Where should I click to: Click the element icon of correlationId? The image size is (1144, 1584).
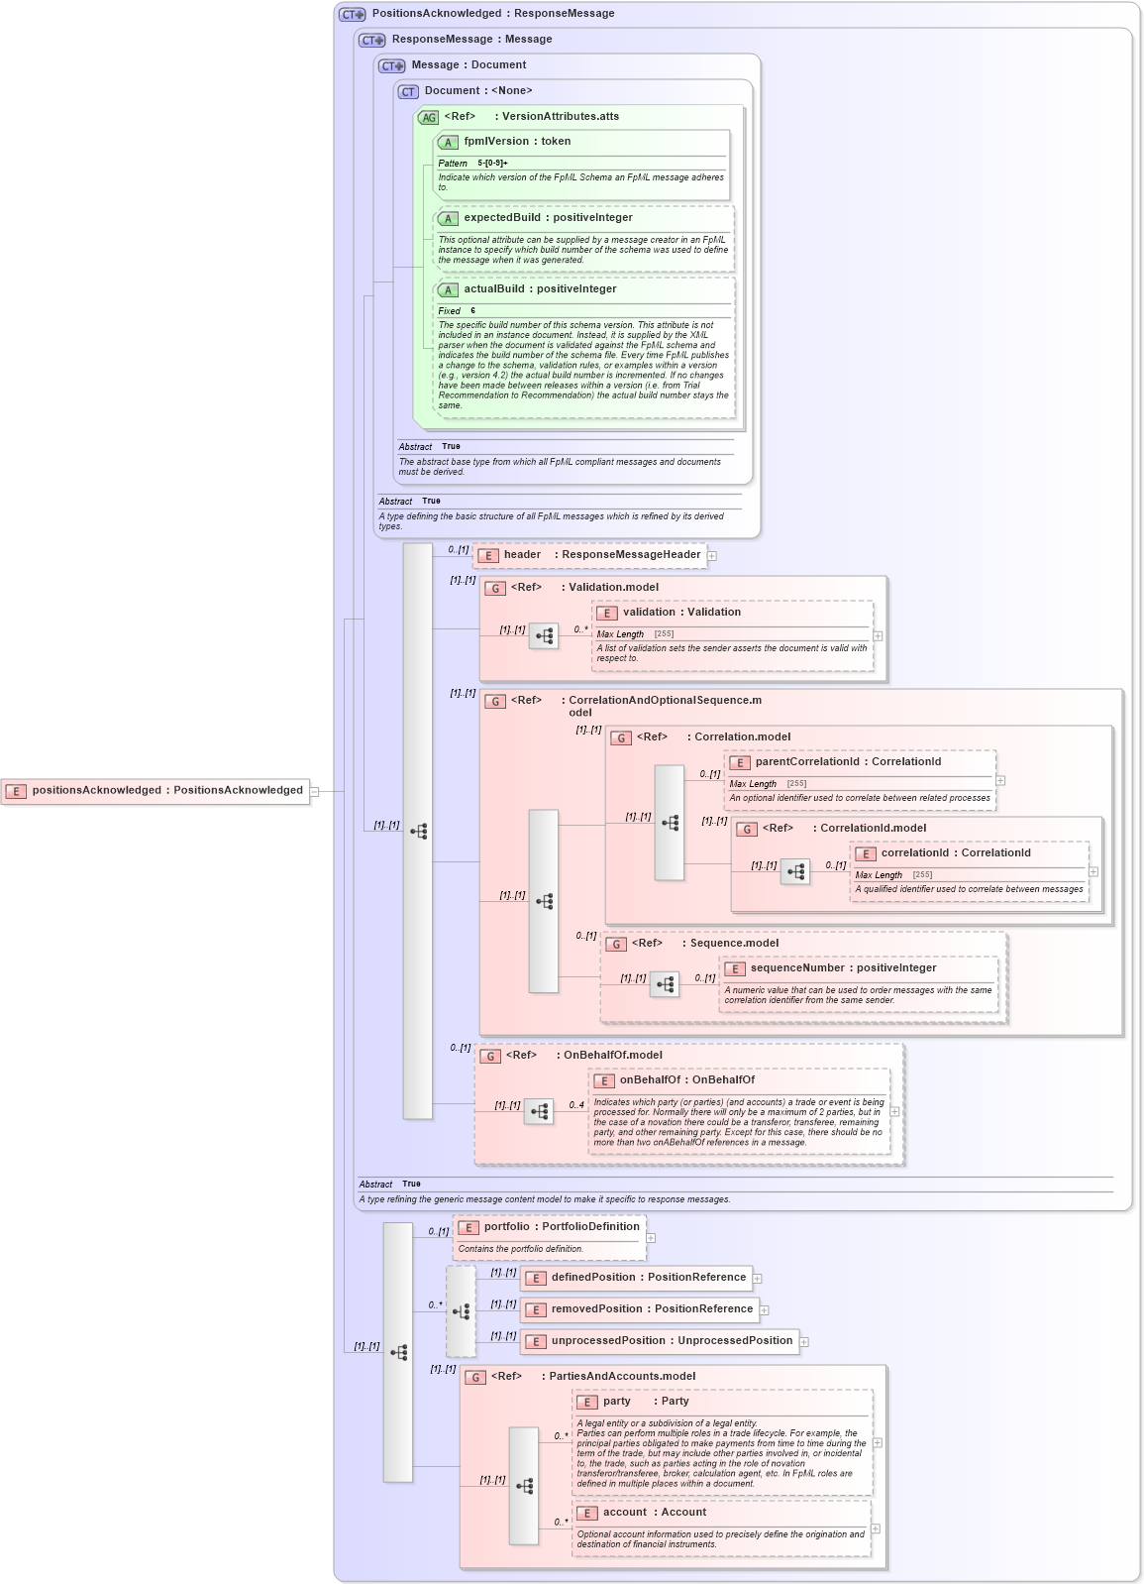pyautogui.click(x=866, y=854)
